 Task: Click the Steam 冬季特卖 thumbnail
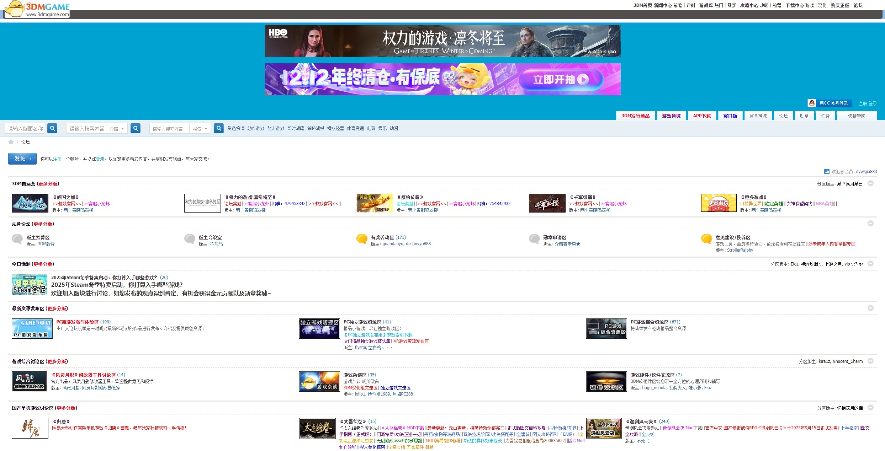coord(30,284)
